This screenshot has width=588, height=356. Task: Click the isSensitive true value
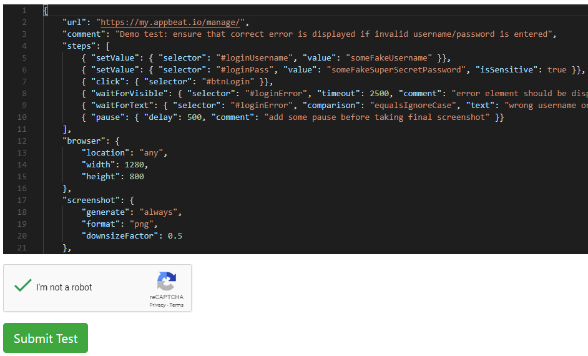557,70
